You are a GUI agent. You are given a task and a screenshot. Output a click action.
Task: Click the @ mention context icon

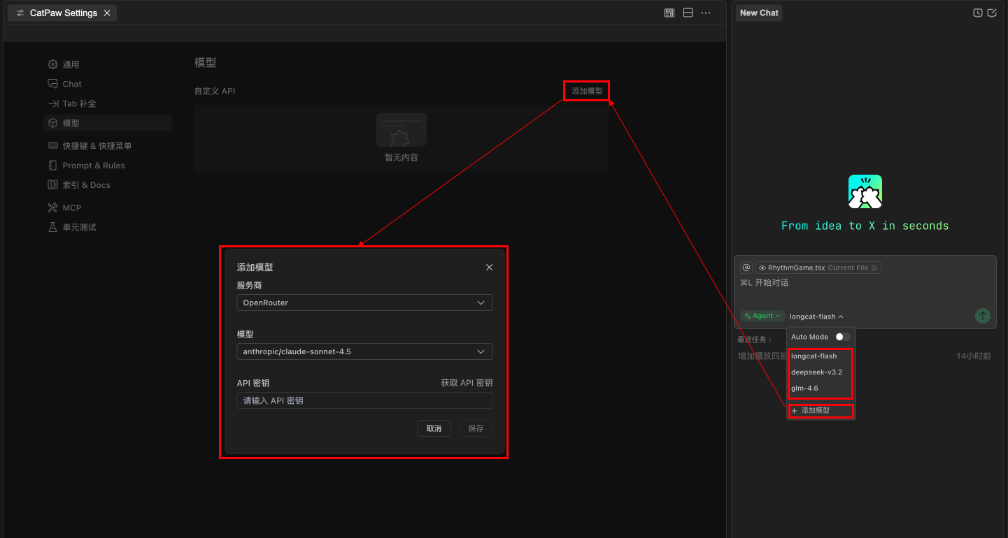point(746,268)
